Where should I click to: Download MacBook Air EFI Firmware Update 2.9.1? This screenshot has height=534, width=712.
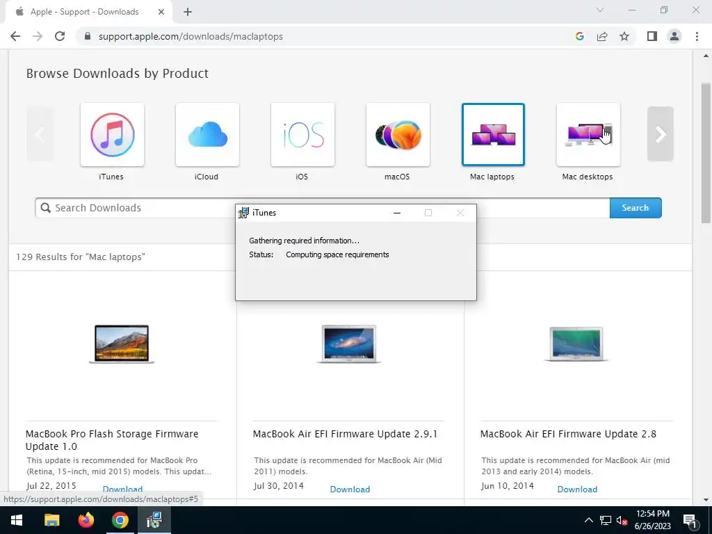click(x=350, y=489)
